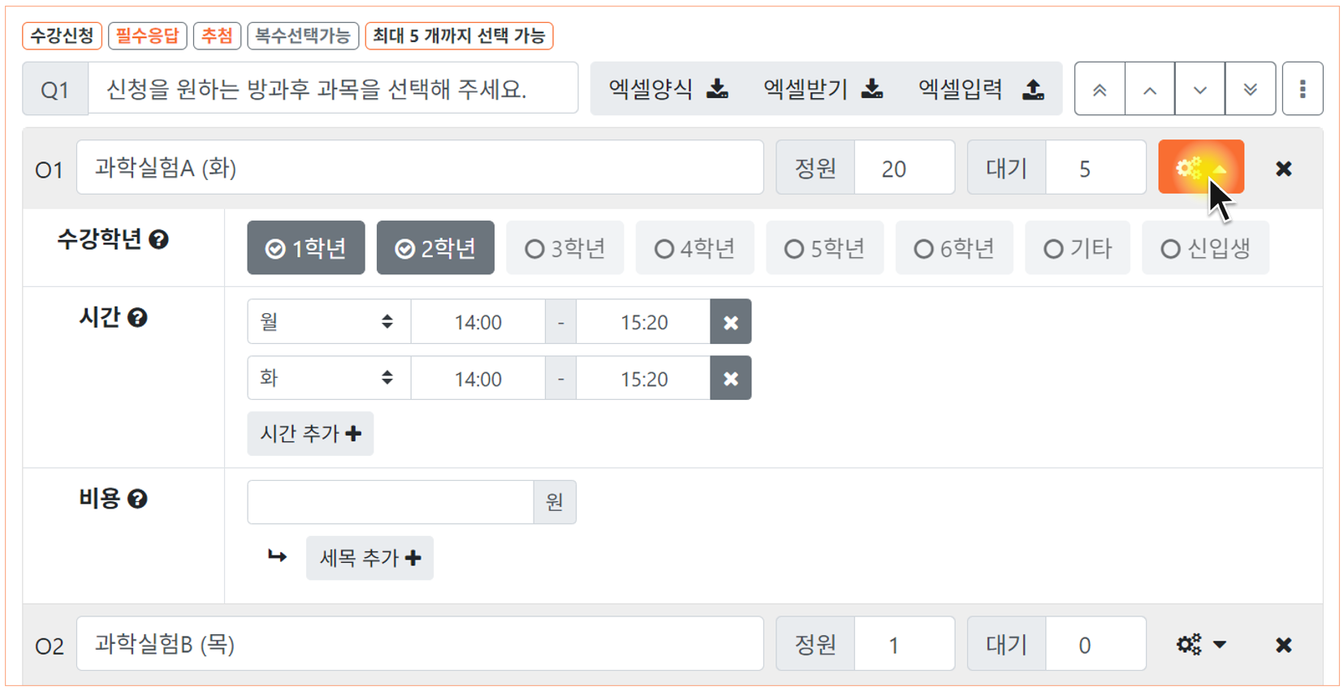Collapse the orange settings gear for O1
Viewport: 1344px width, 691px height.
1201,167
